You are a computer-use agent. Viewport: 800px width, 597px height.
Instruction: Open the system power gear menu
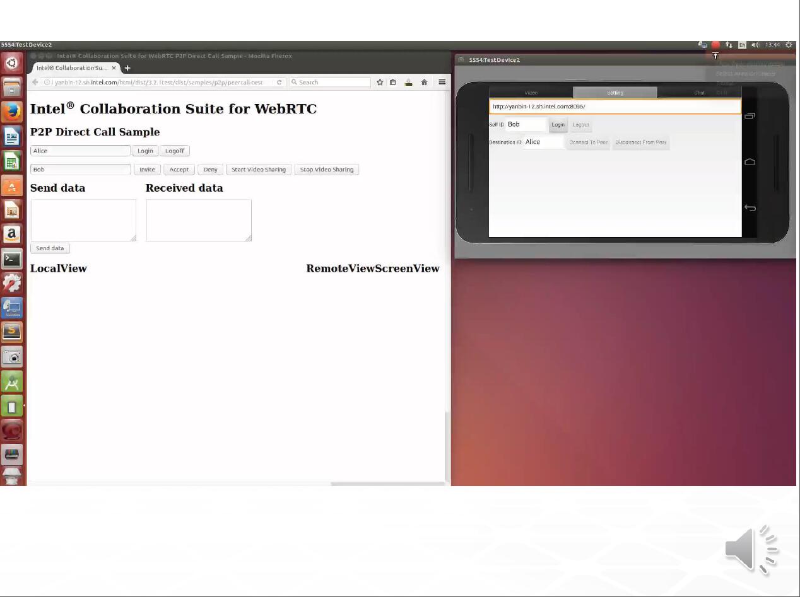[789, 45]
